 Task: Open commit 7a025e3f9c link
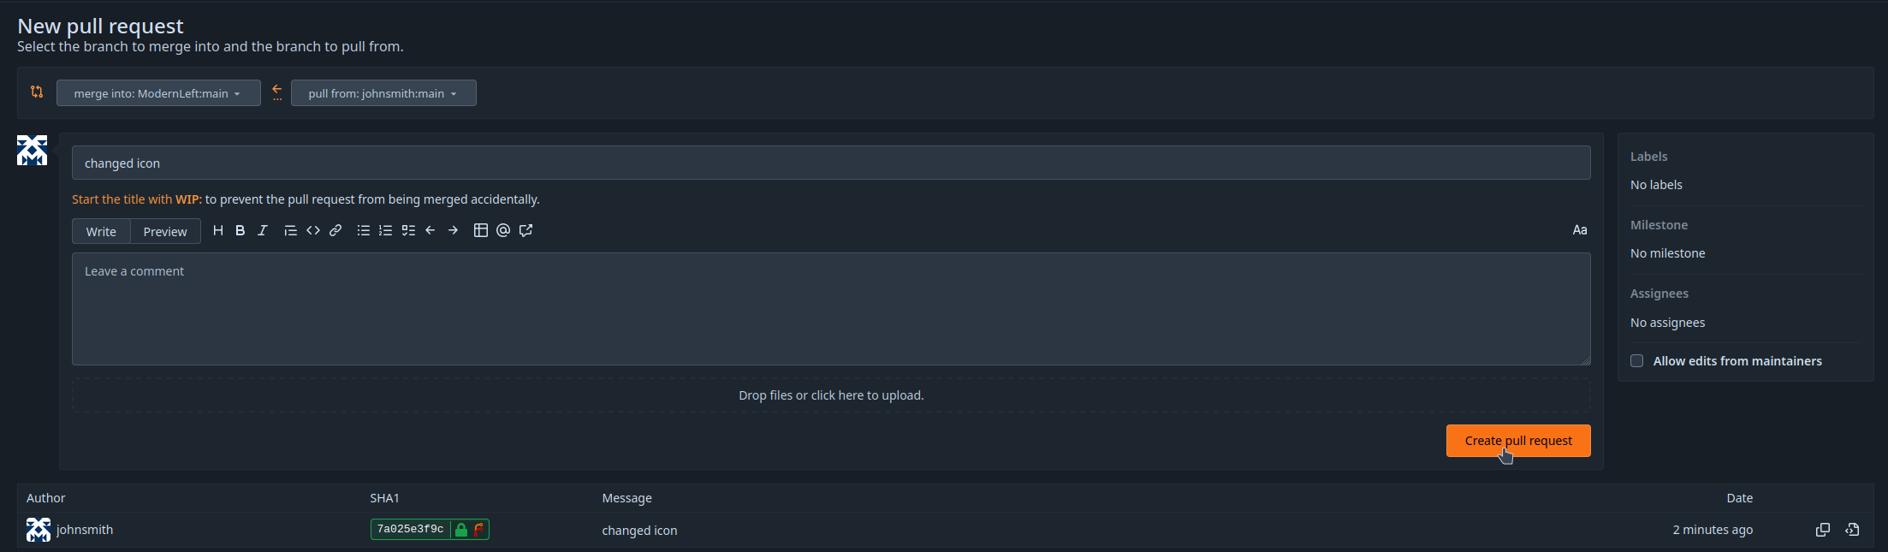point(411,530)
